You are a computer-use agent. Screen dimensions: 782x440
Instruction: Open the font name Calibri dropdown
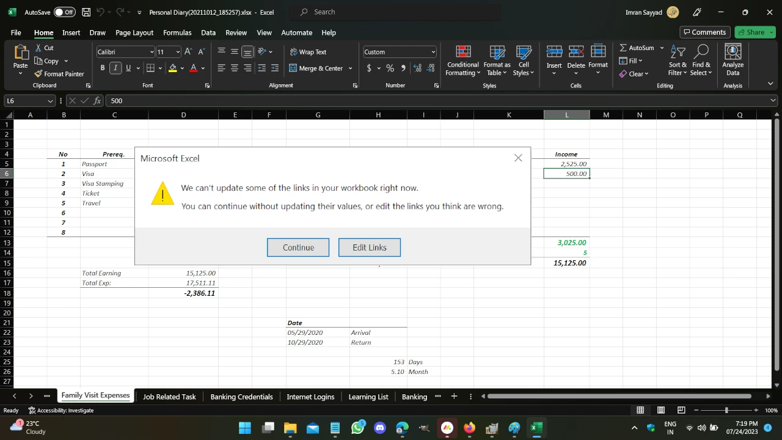pos(152,52)
